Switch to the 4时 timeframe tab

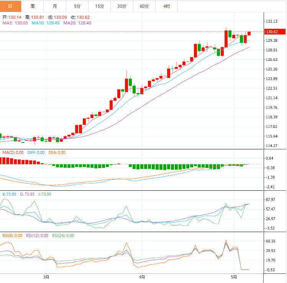[x=166, y=6]
